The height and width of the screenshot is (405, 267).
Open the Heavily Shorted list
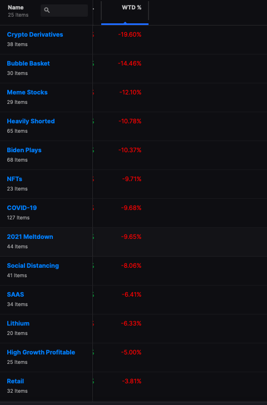tap(31, 121)
